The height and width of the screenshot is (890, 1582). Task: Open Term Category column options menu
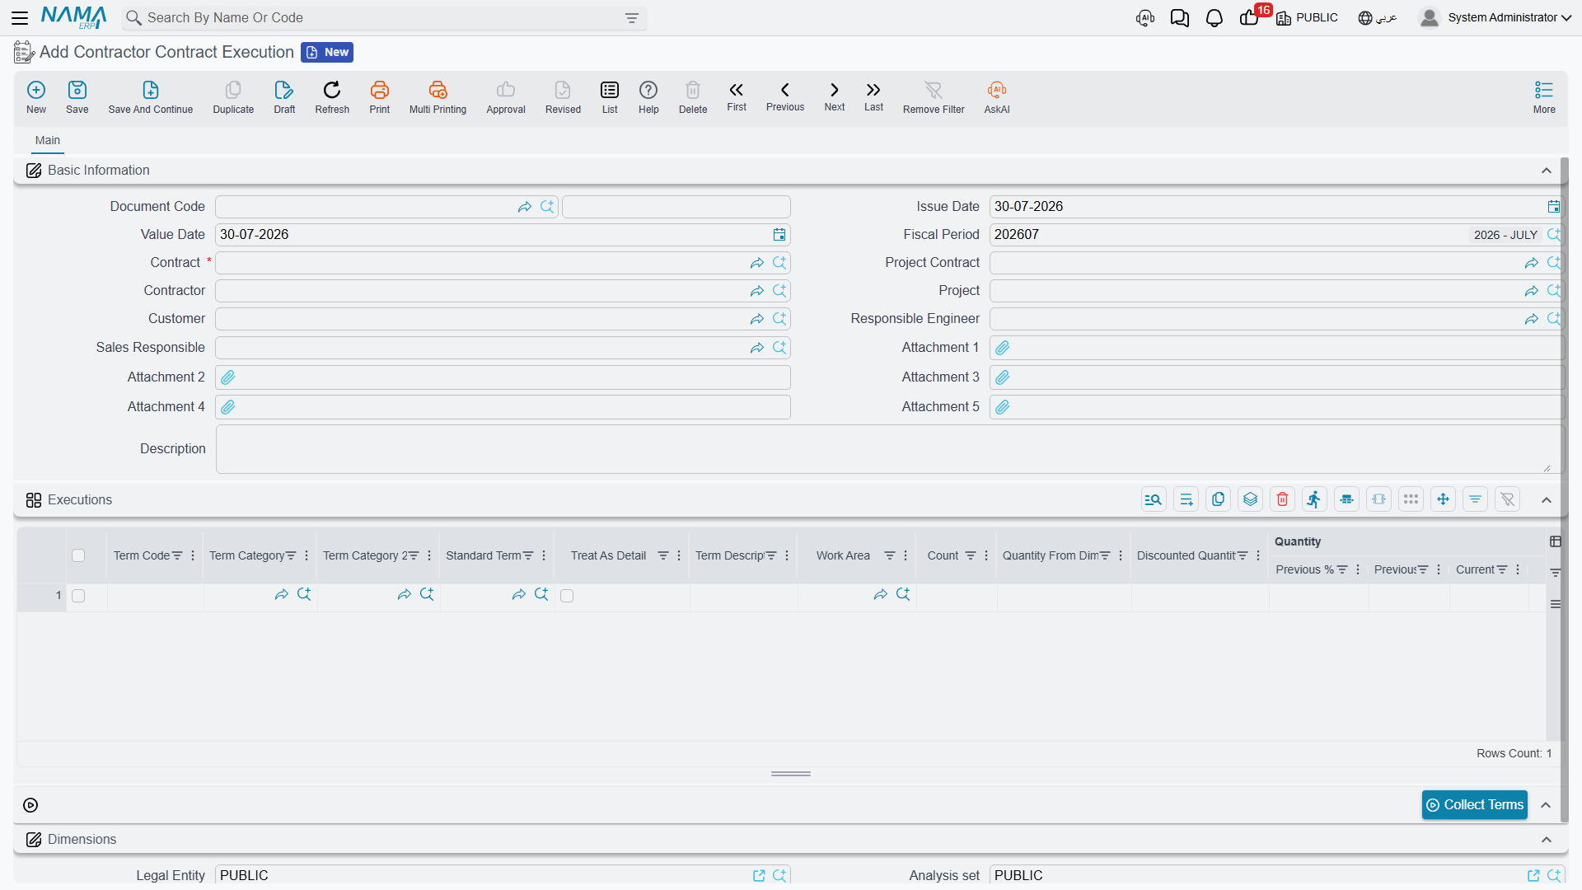pyautogui.click(x=307, y=556)
